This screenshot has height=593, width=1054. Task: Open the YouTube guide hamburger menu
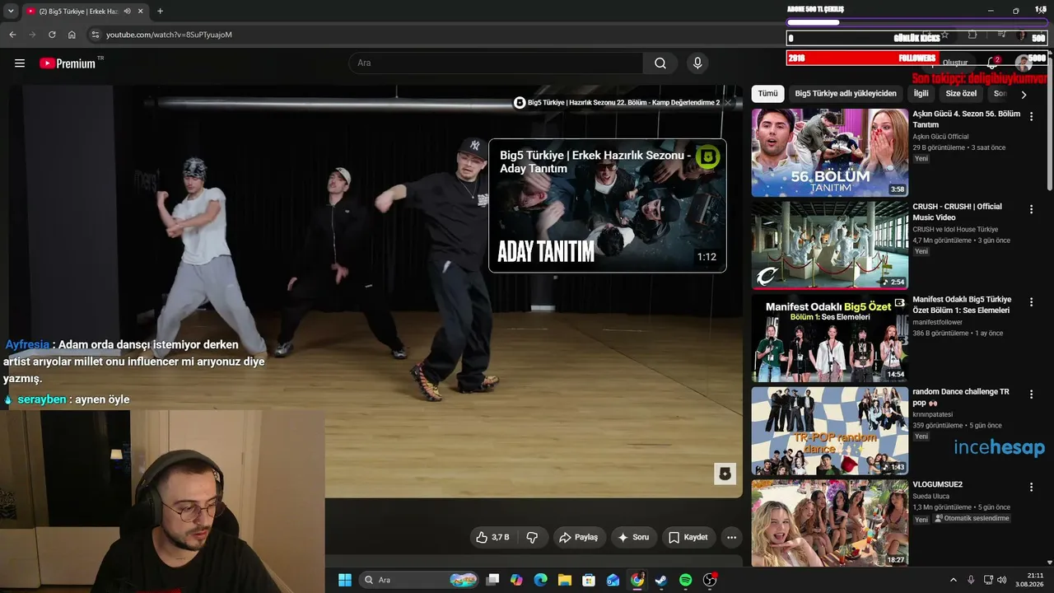pos(20,63)
